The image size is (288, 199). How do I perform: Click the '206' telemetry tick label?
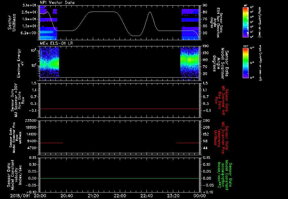[206, 127]
